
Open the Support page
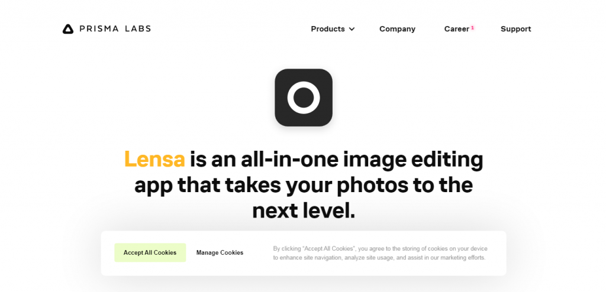[x=516, y=29]
